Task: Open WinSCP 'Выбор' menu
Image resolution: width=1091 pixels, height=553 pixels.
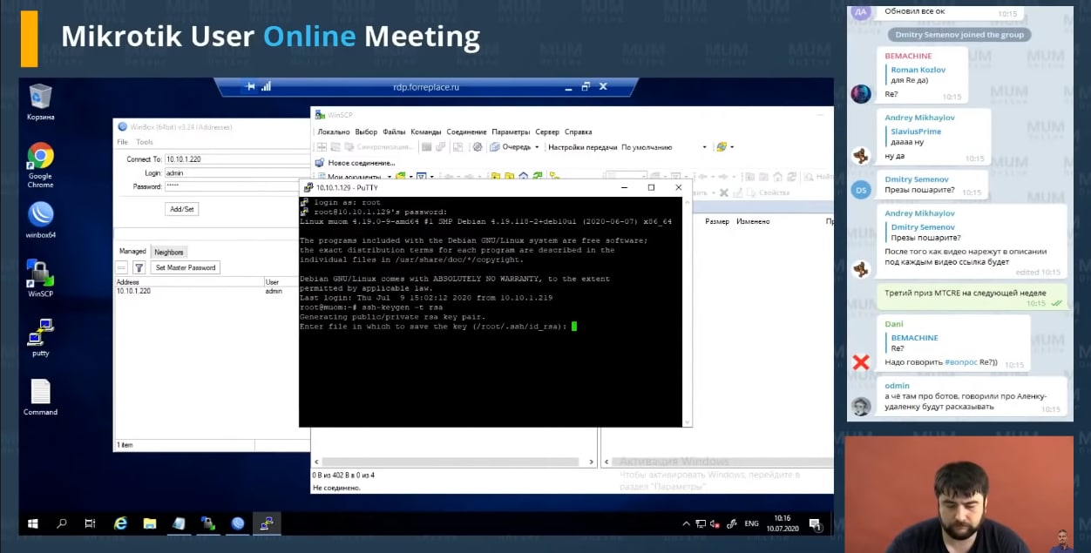Action: (x=366, y=132)
